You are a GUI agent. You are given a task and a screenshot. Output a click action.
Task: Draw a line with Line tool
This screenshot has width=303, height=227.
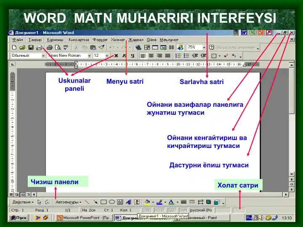[87, 202]
